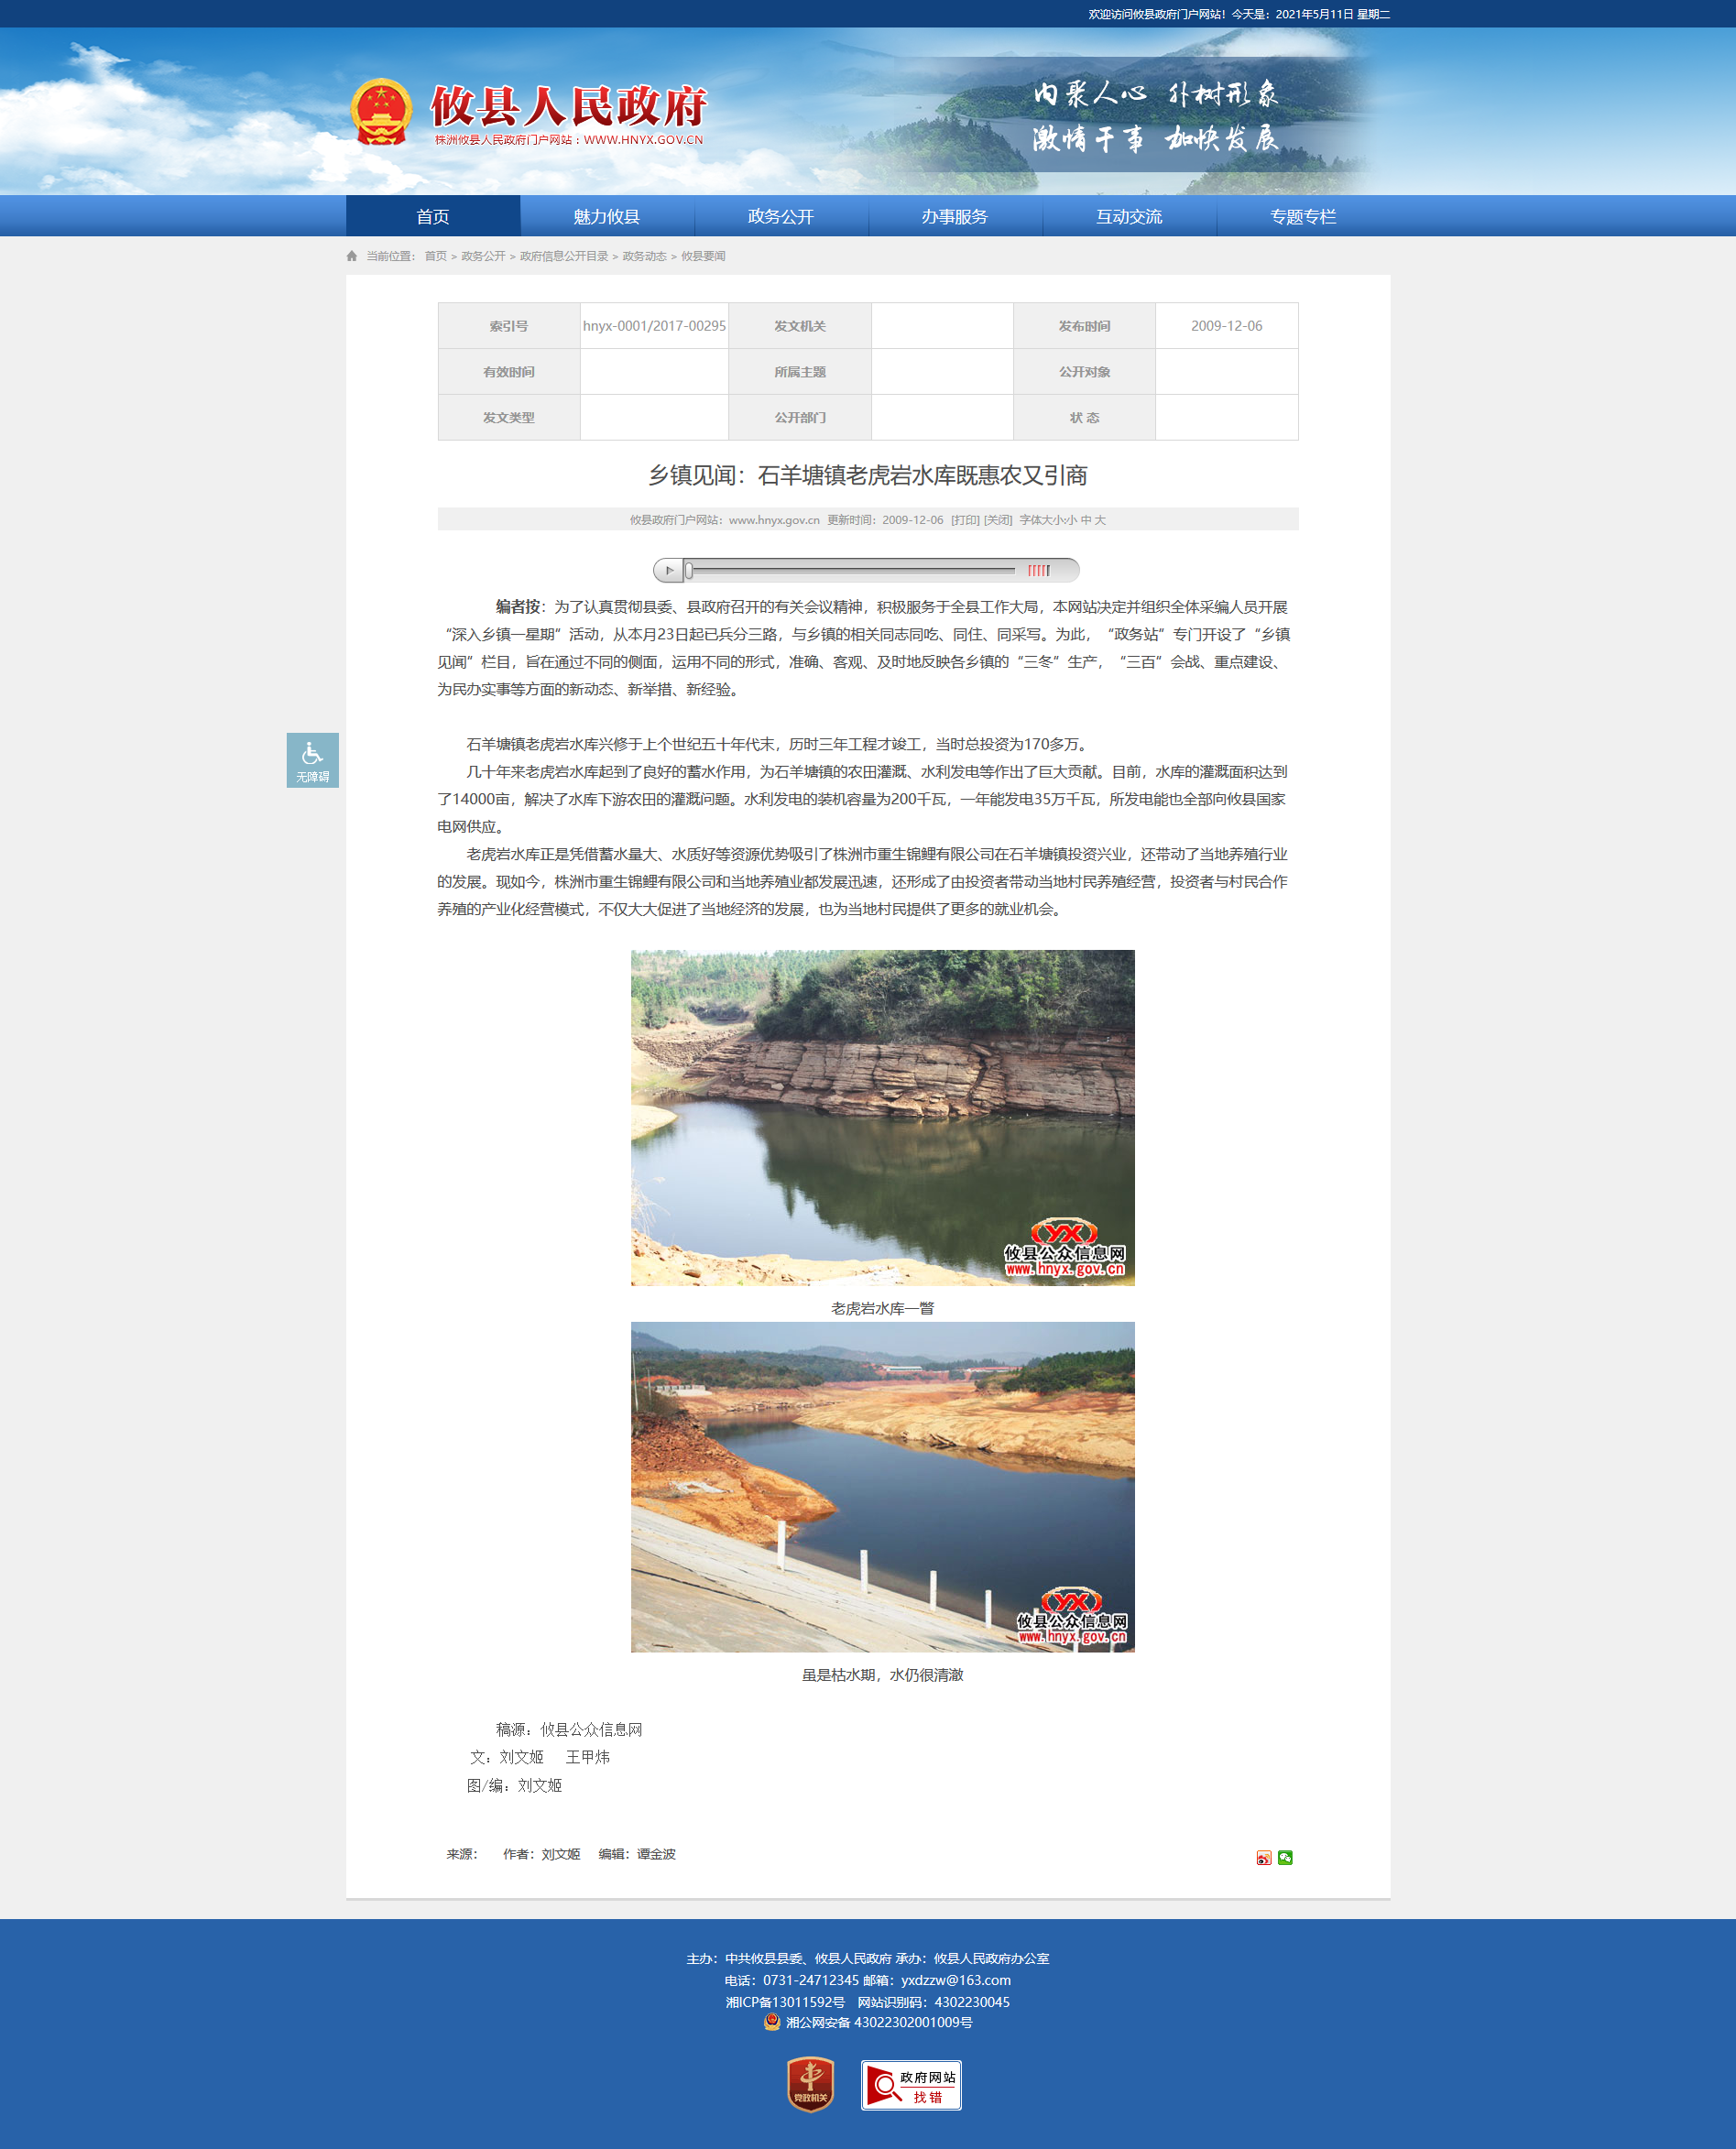Click the police badge icon beside 湘公网安备
The image size is (1736, 2149).
pyautogui.click(x=772, y=2022)
